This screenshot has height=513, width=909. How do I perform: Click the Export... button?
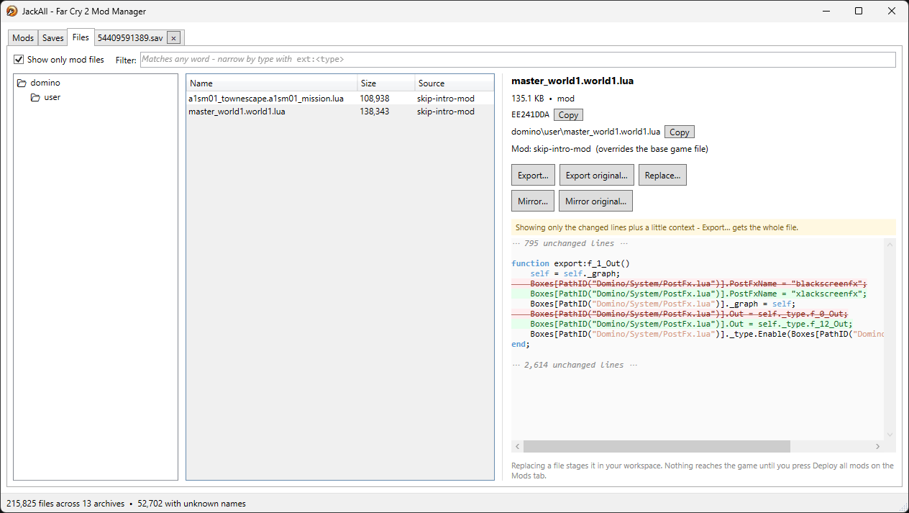(533, 175)
